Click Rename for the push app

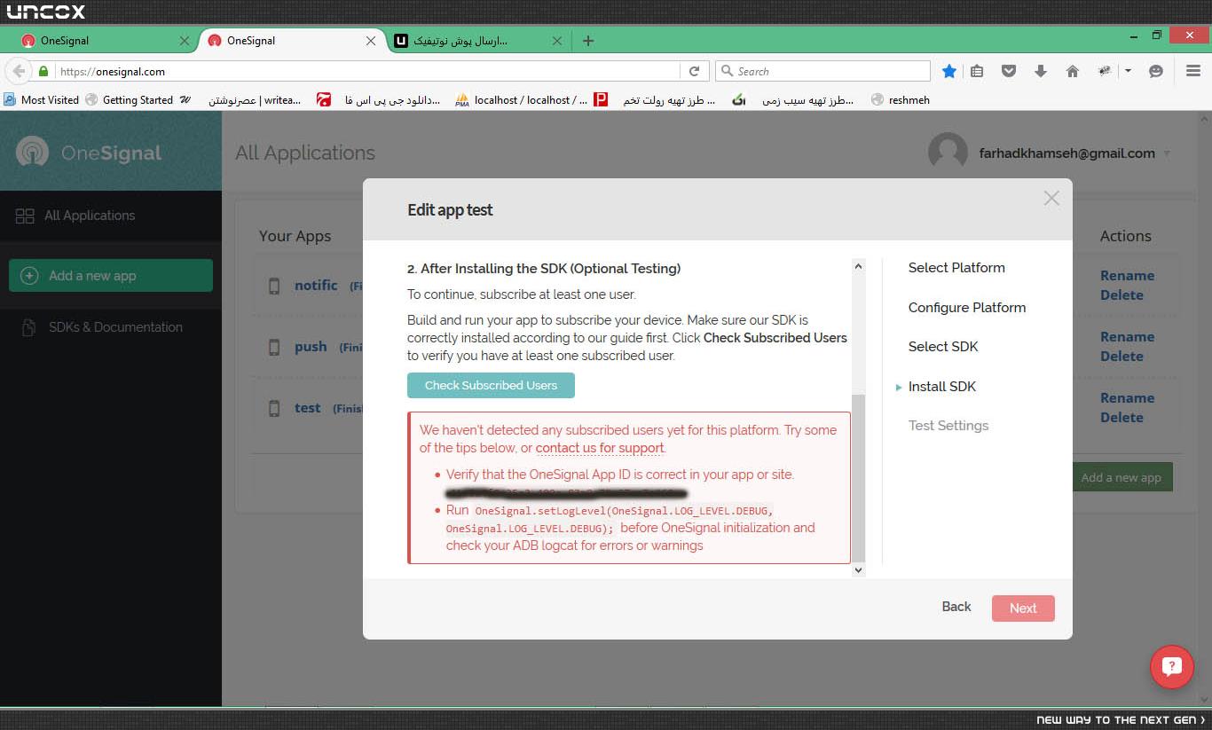[1127, 337]
